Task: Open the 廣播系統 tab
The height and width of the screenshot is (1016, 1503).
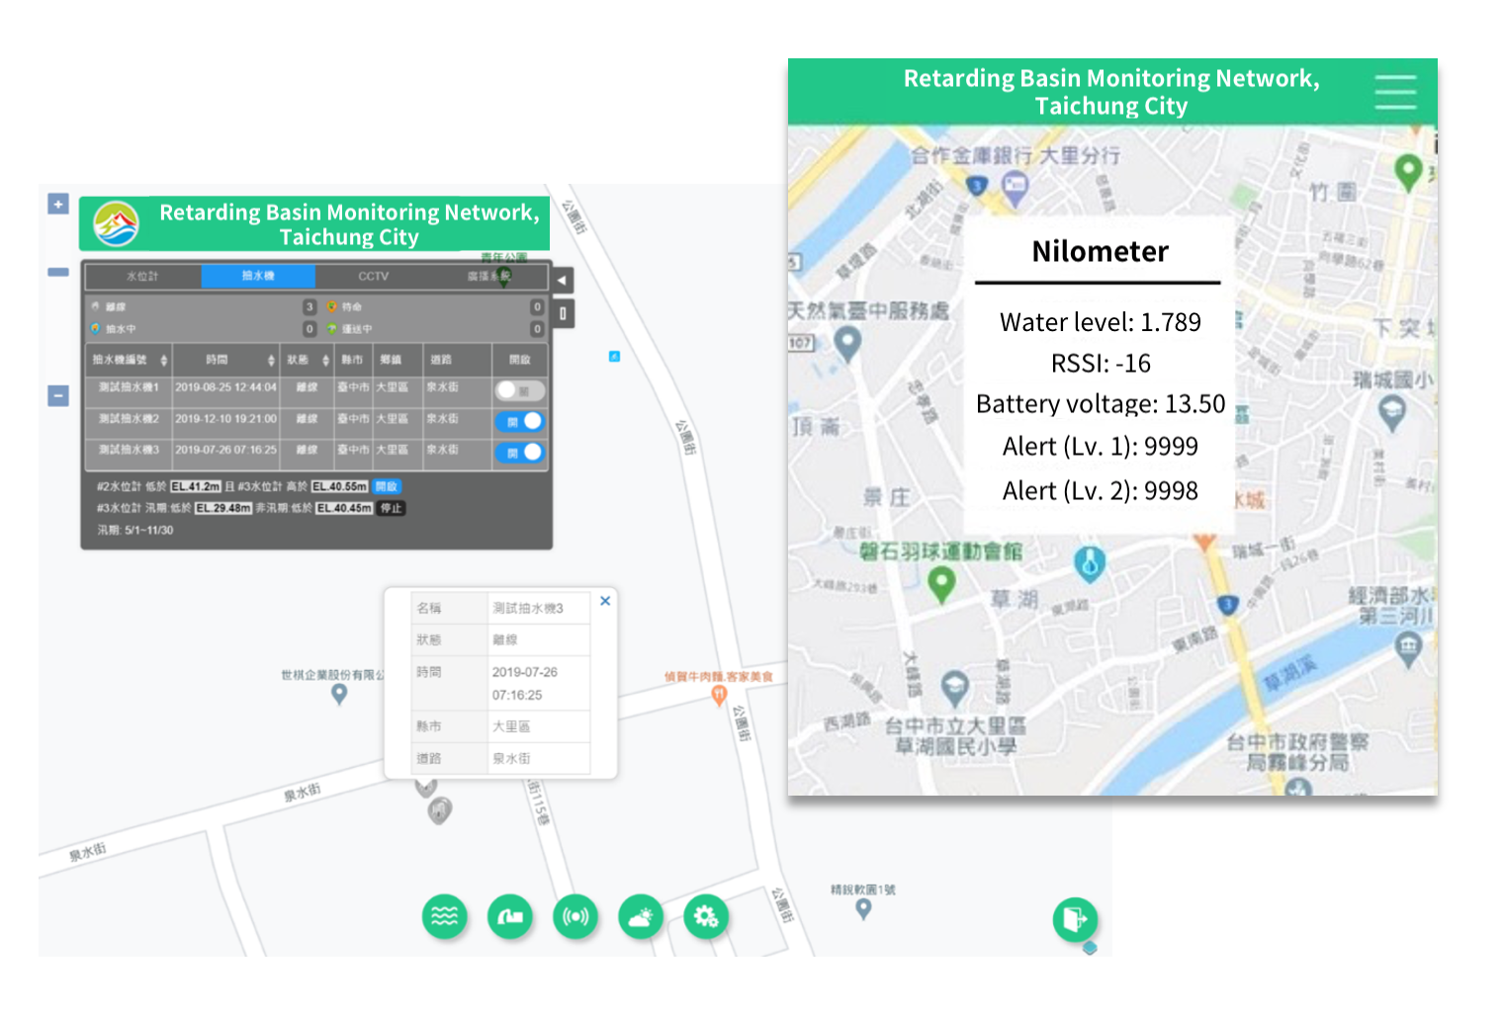Action: point(488,276)
